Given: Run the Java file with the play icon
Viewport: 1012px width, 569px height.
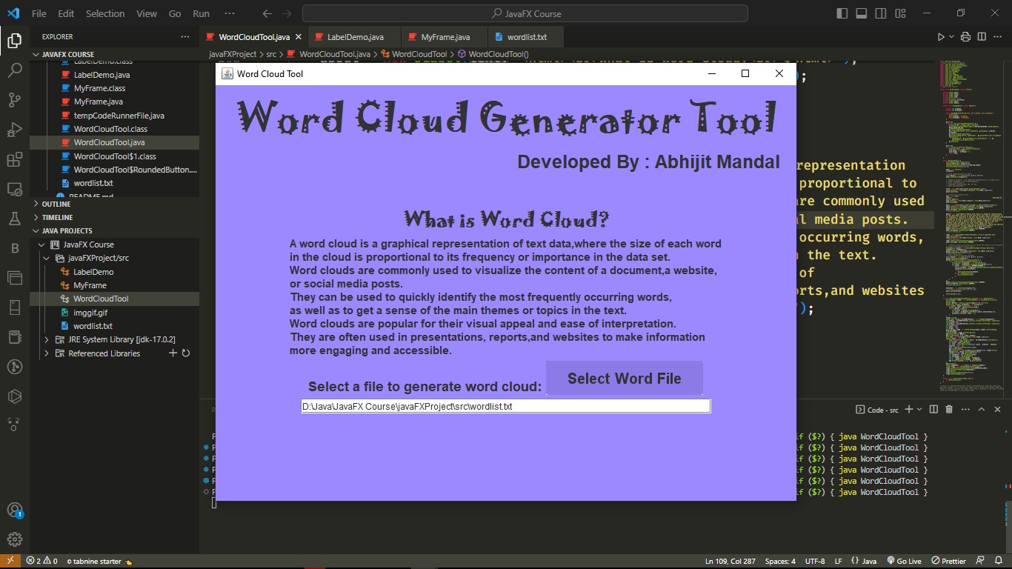Looking at the screenshot, I should click(941, 36).
